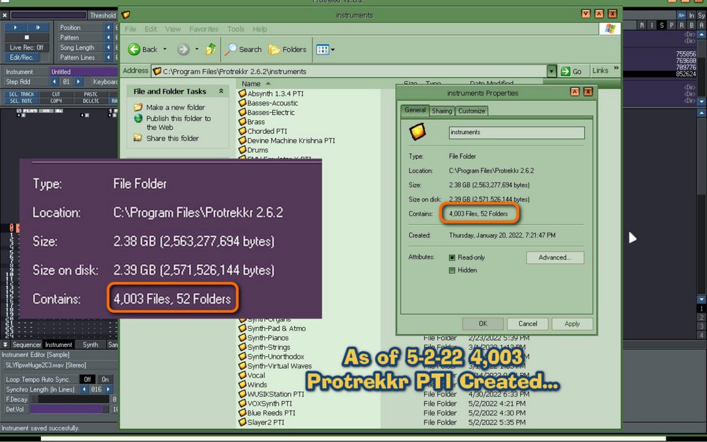Image resolution: width=707 pixels, height=442 pixels.
Task: Toggle the Folders pane in Explorer
Action: [x=288, y=49]
